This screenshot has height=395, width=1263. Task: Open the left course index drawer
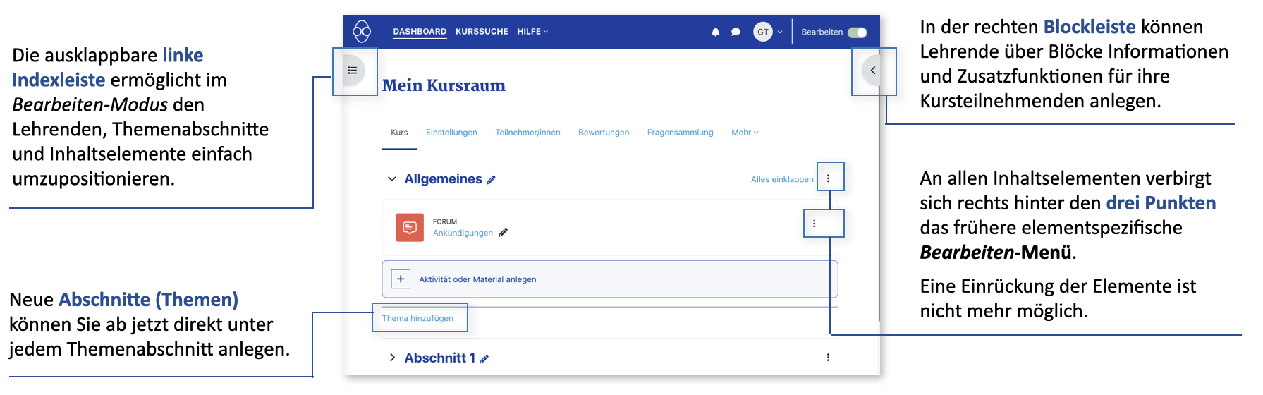[x=353, y=71]
